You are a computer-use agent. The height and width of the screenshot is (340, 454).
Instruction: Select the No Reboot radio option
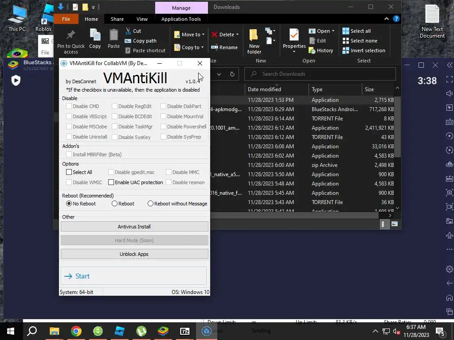point(69,204)
